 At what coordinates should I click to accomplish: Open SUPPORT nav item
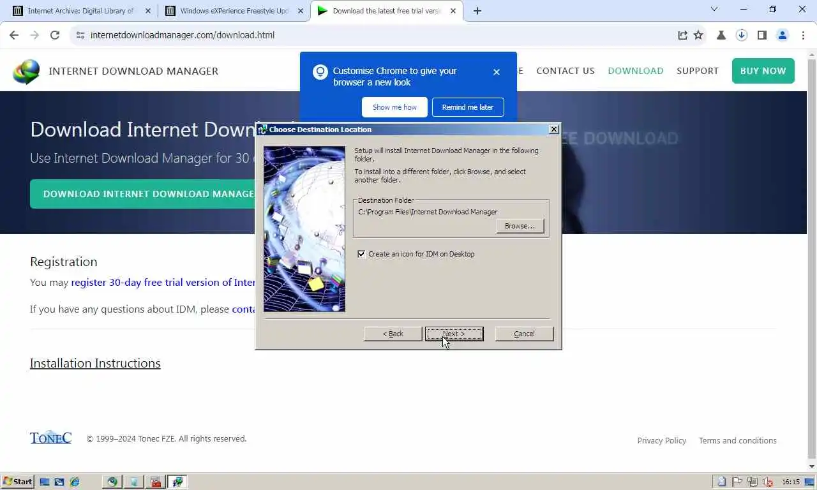point(697,71)
